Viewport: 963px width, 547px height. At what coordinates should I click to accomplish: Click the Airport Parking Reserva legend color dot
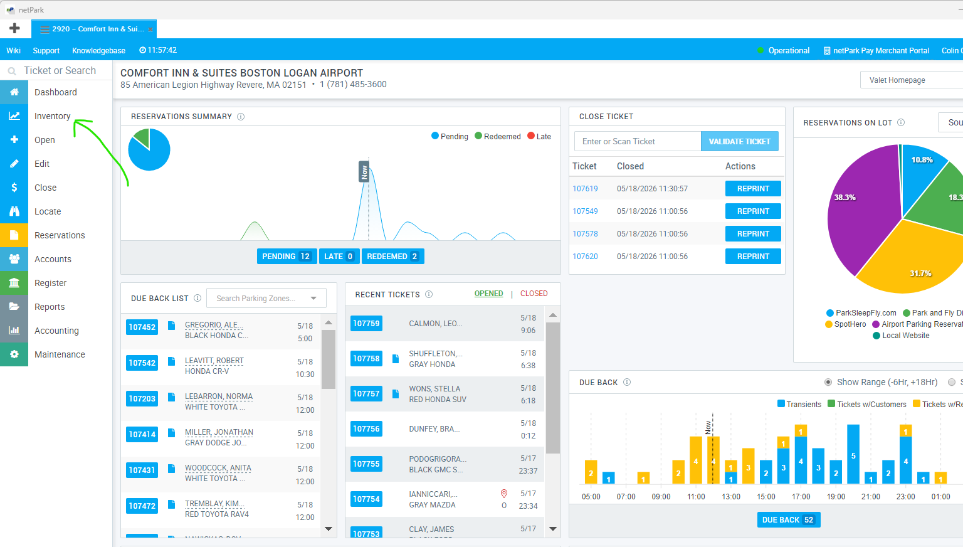pyautogui.click(x=876, y=324)
